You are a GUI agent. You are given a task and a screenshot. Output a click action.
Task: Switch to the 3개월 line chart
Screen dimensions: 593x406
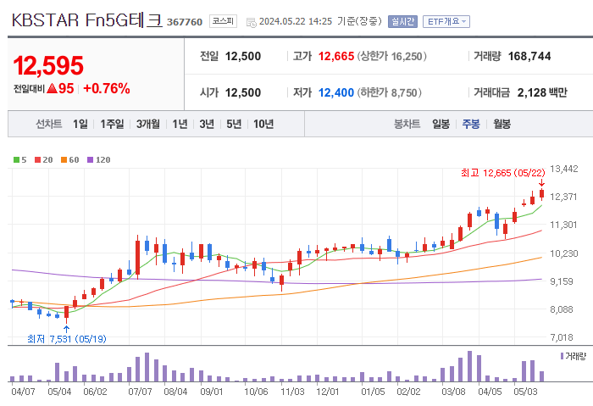[148, 124]
